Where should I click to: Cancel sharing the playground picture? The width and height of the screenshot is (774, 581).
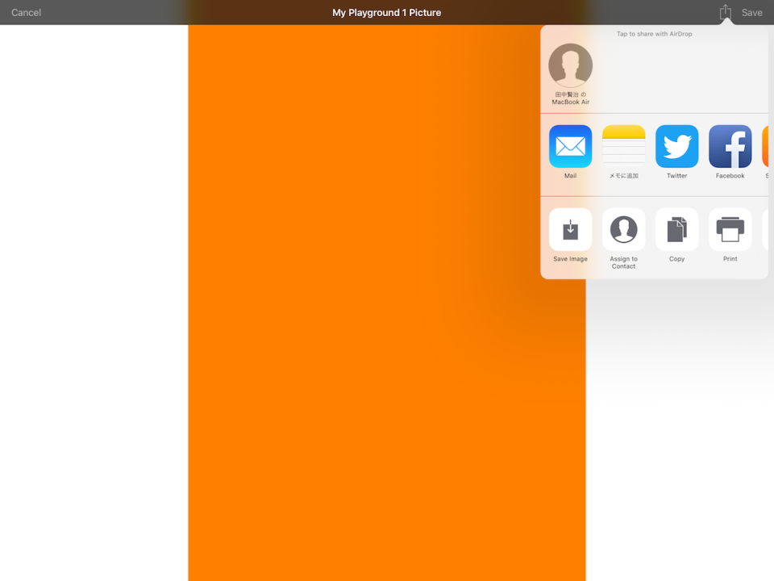[x=26, y=12]
